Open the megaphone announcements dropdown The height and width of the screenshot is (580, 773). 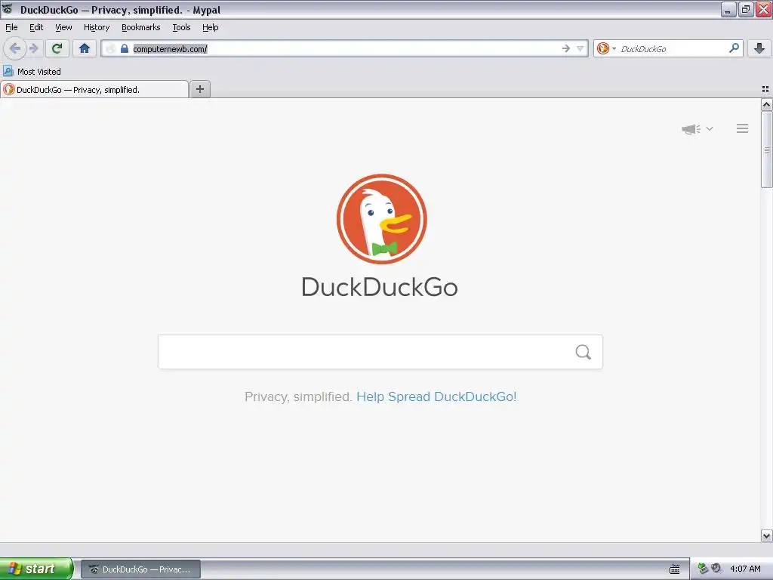(x=697, y=128)
